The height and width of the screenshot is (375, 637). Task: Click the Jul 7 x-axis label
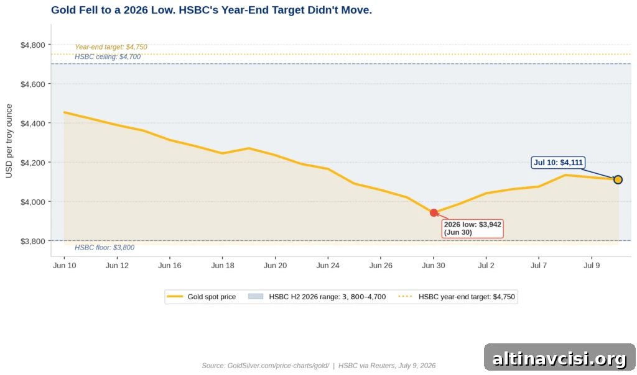pyautogui.click(x=539, y=266)
